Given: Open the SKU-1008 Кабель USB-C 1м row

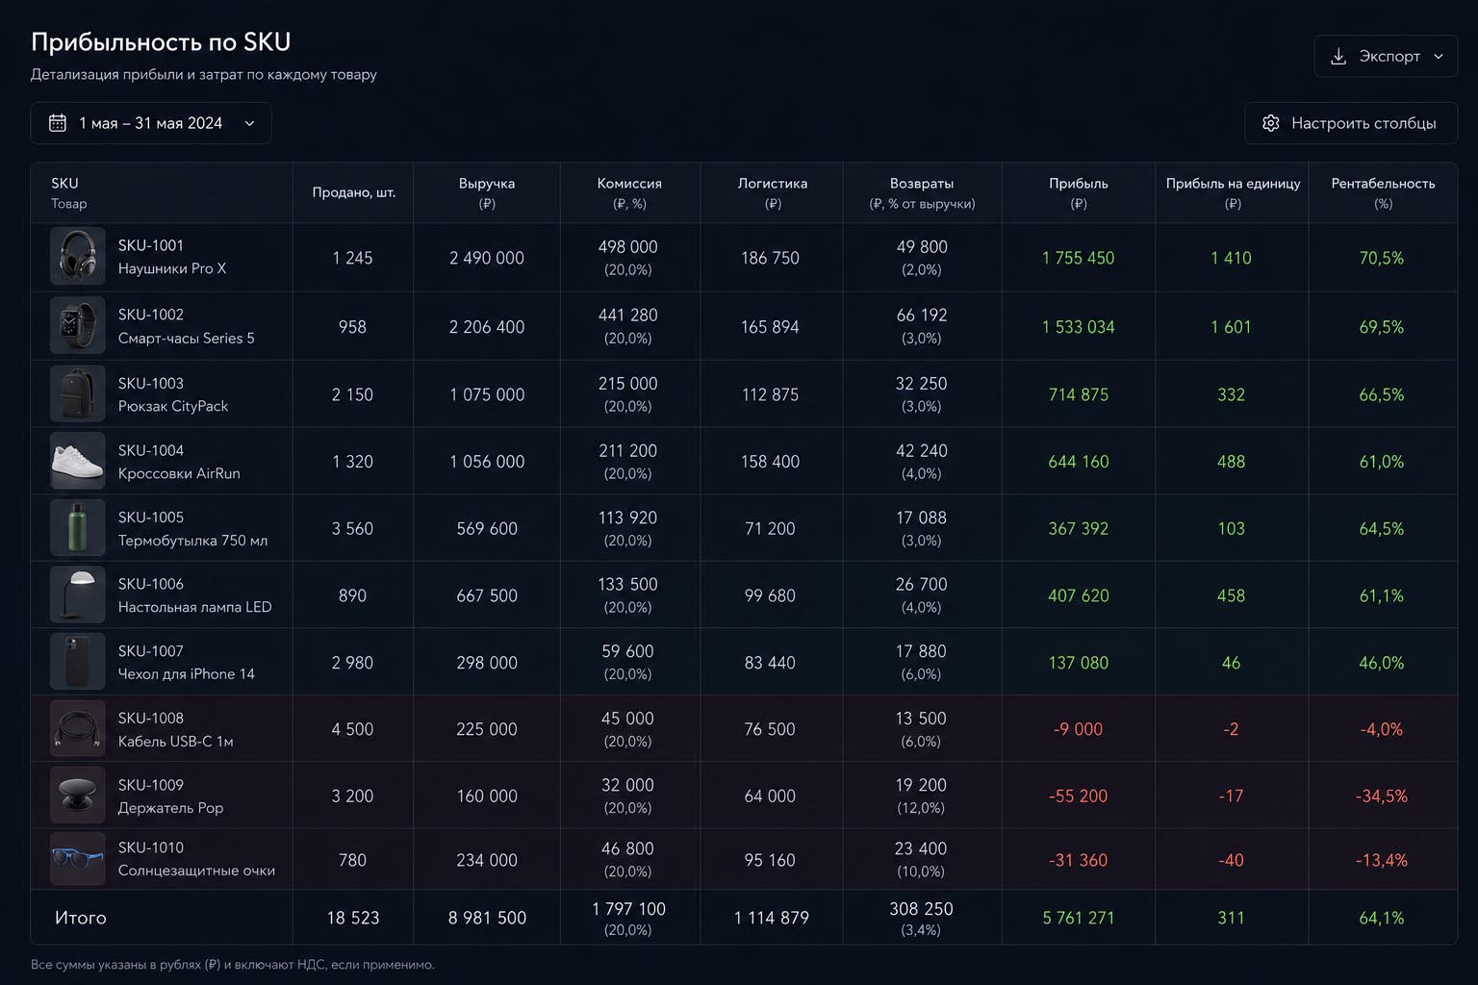Looking at the screenshot, I should [x=744, y=728].
